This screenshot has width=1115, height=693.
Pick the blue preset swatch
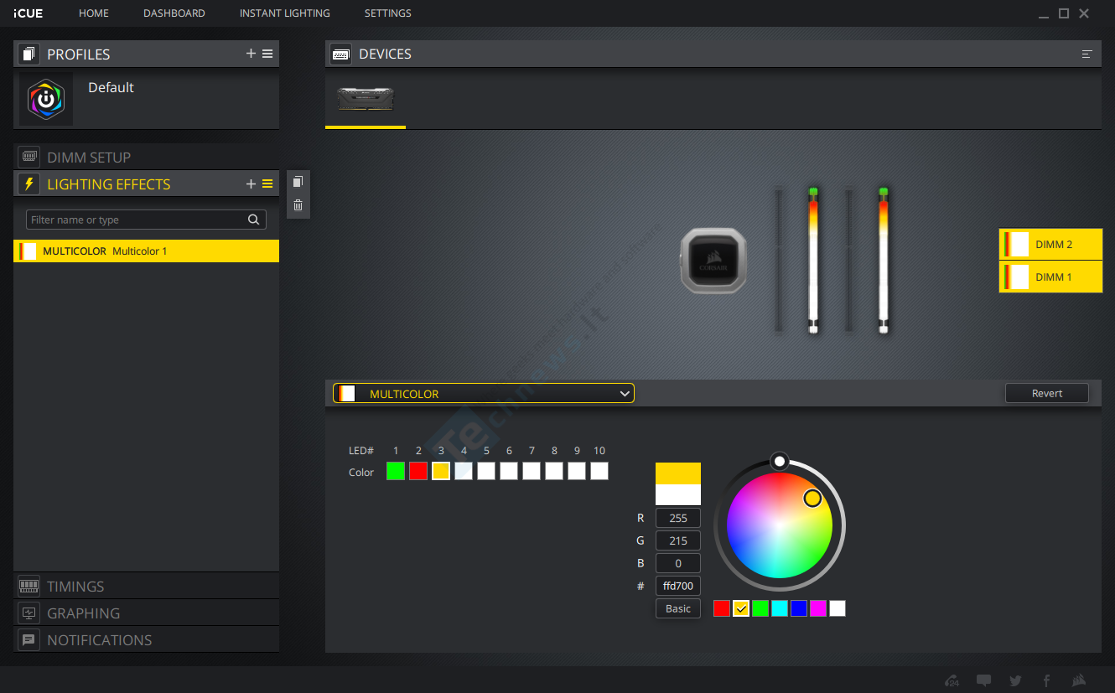pyautogui.click(x=799, y=608)
